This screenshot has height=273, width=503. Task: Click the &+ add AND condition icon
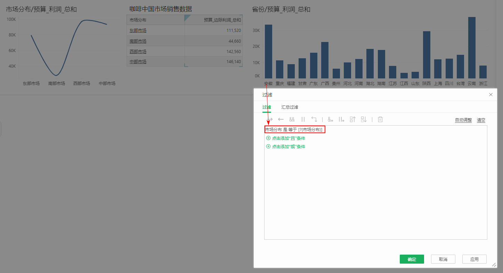click(331, 119)
